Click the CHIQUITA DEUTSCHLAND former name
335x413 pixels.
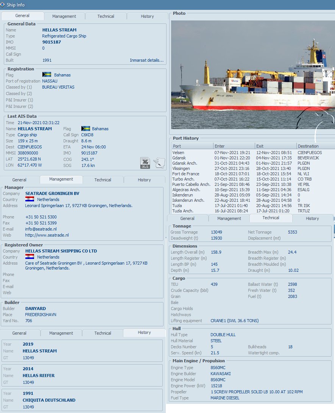point(49,400)
